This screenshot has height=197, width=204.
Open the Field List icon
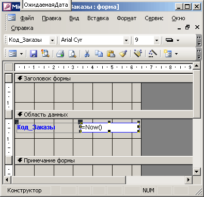tap(138, 54)
